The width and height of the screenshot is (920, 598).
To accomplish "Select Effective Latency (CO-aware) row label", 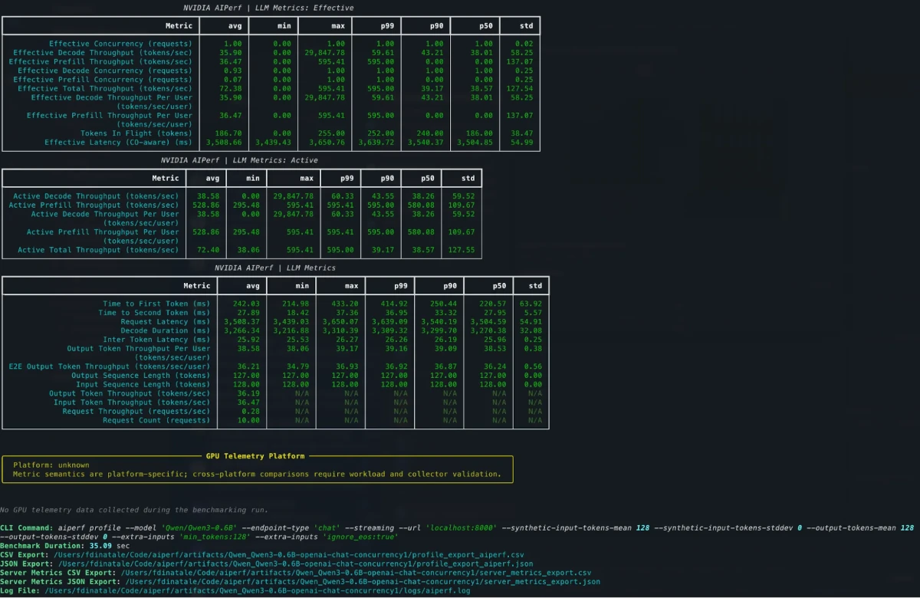I will [118, 143].
